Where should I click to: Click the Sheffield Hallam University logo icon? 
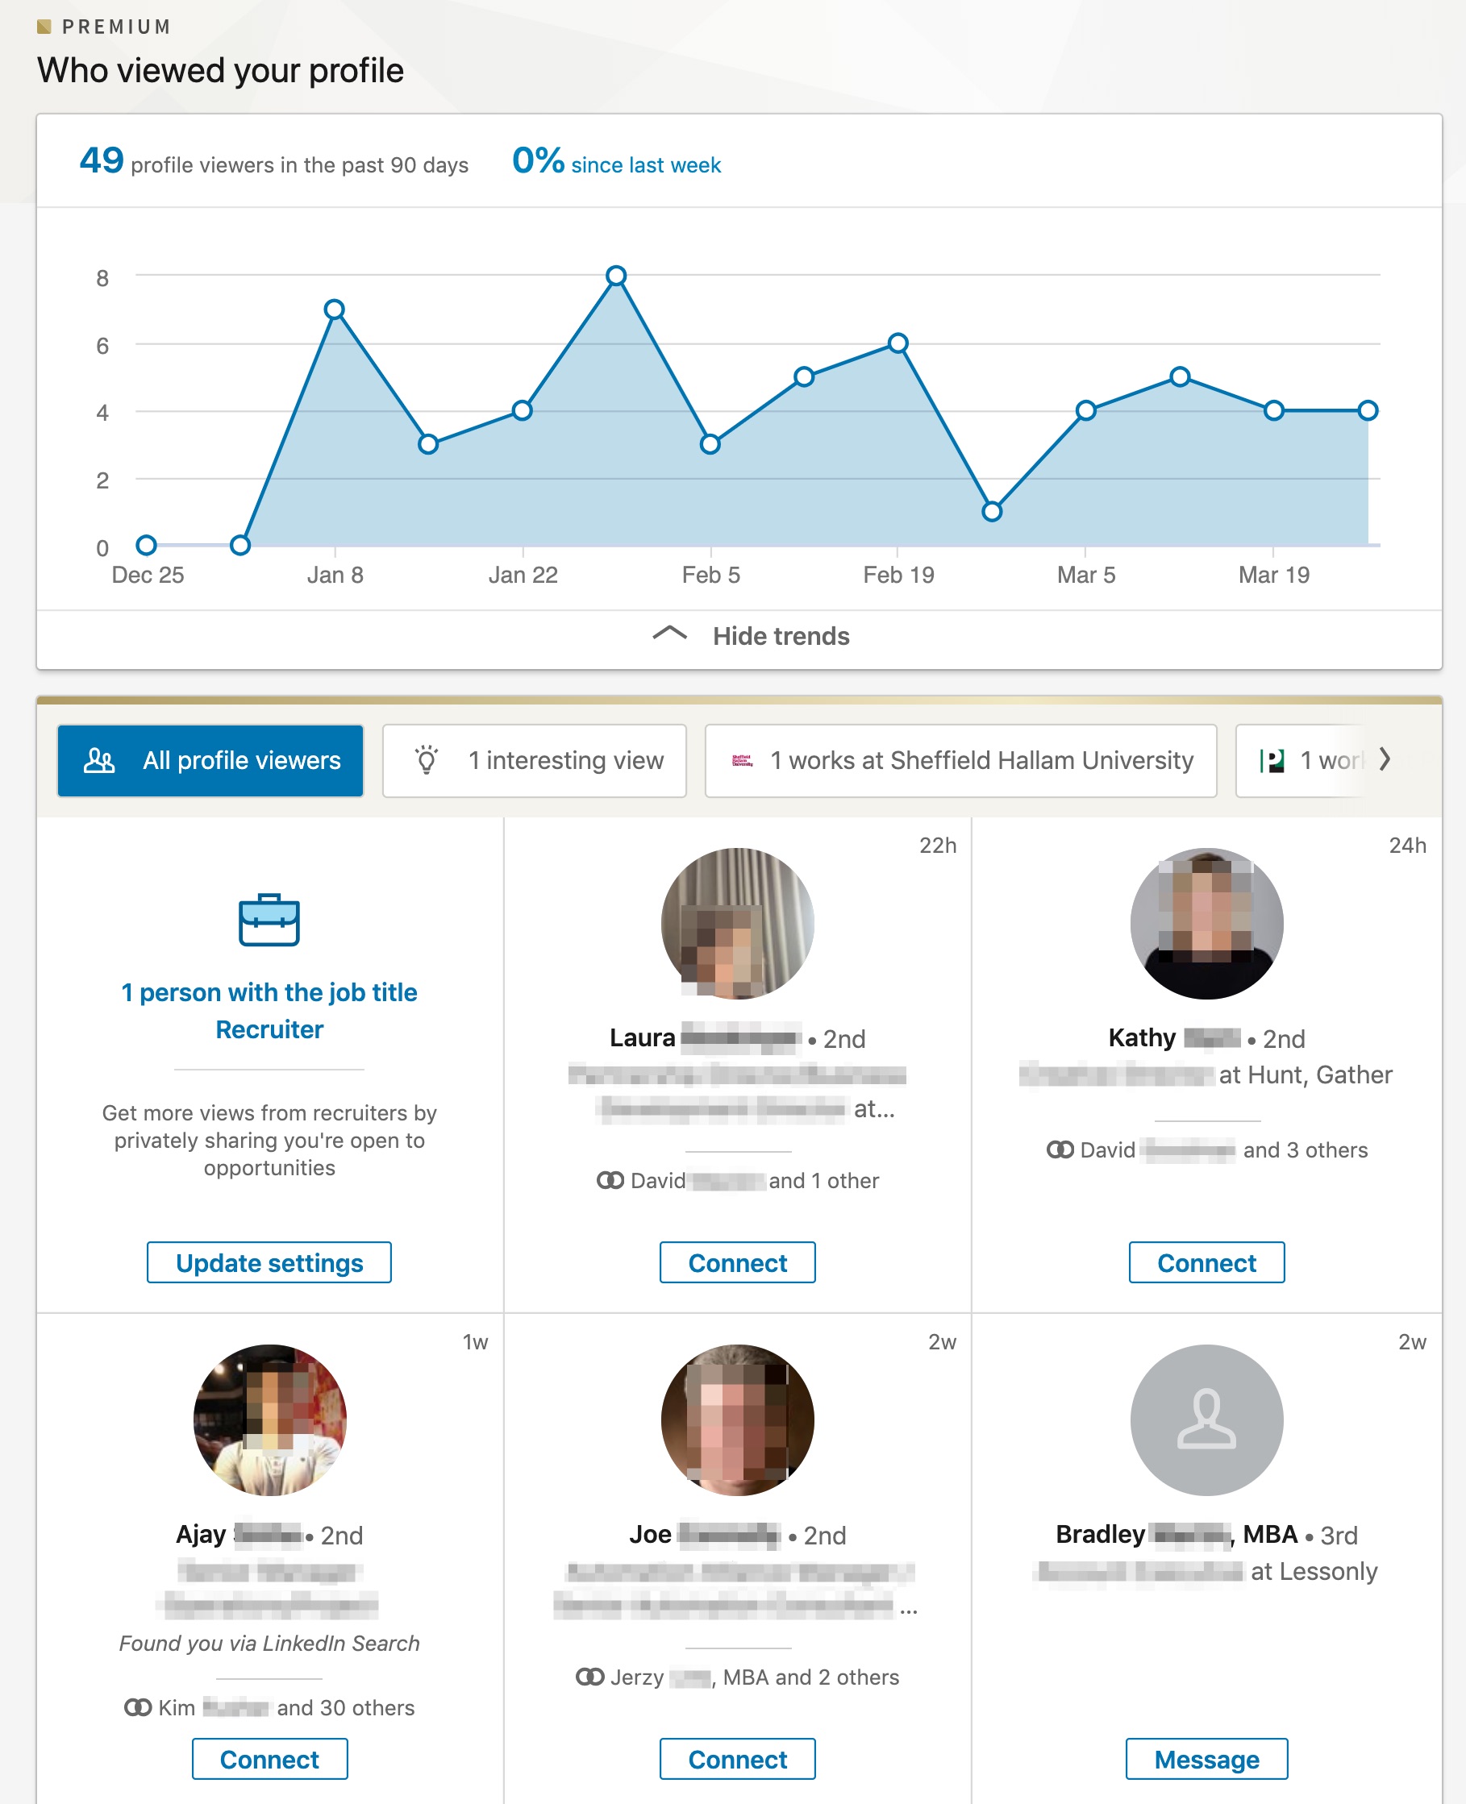[x=743, y=761]
